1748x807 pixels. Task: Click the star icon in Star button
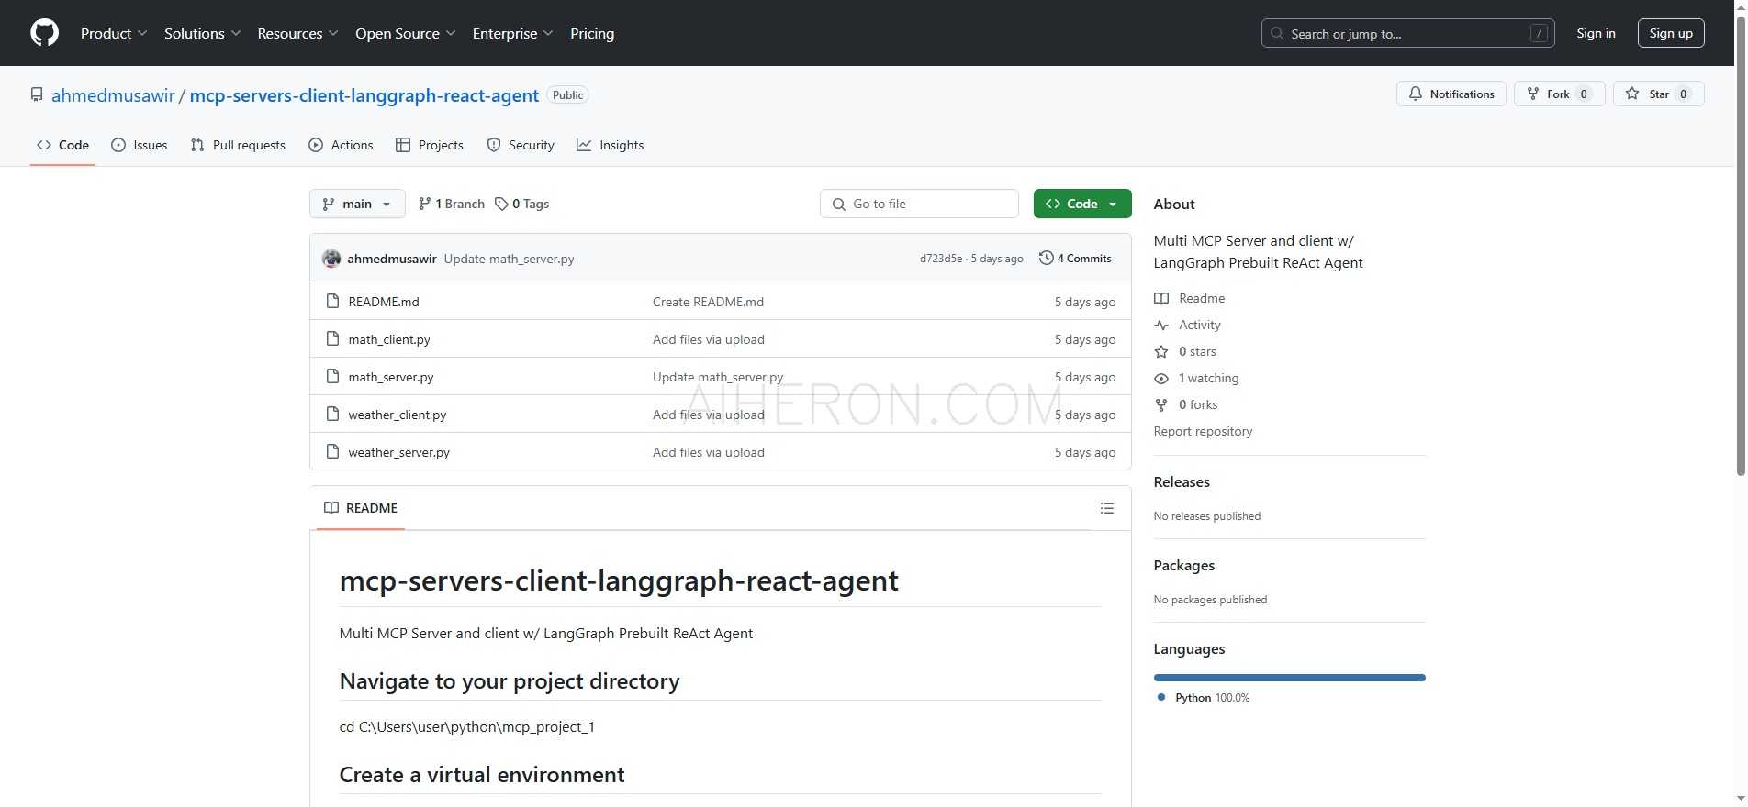click(1632, 94)
